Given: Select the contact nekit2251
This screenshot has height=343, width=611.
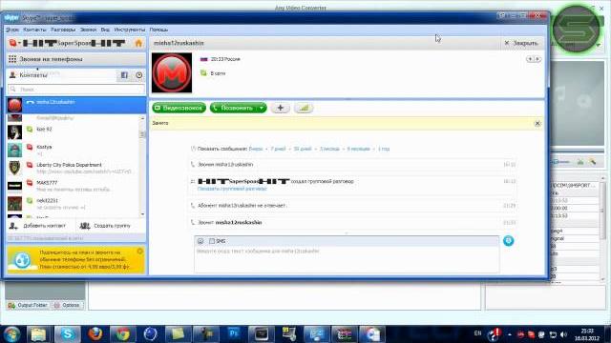Looking at the screenshot, I should coord(73,203).
